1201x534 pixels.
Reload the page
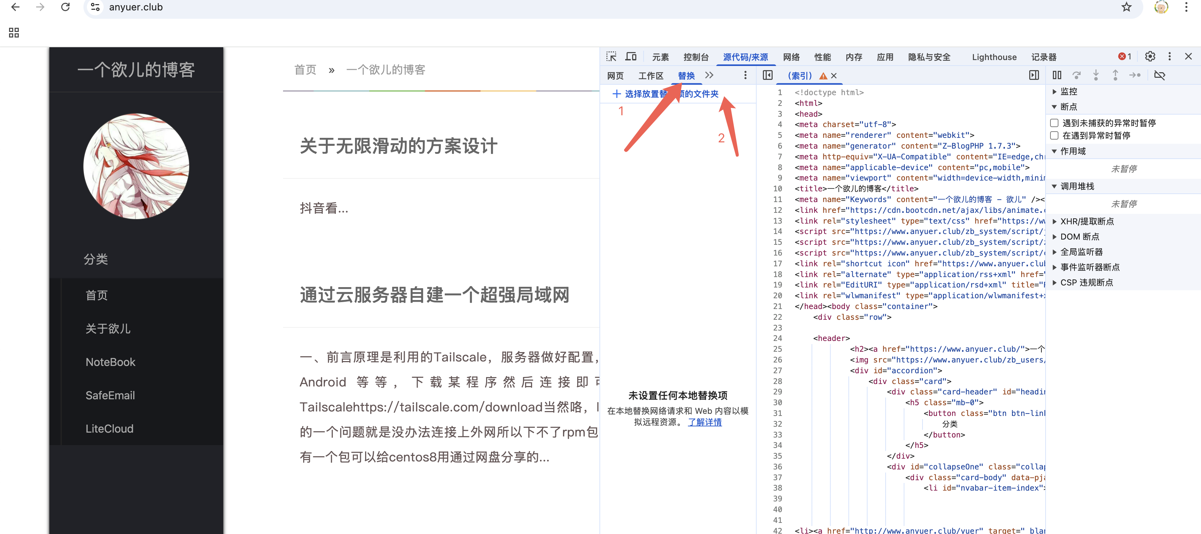tap(65, 7)
